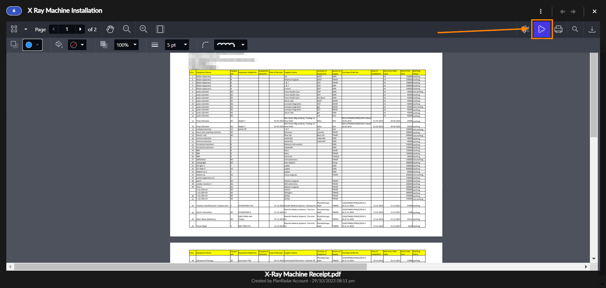Click the horizontal scrollbar thumb
This screenshot has height=288, width=606.
coord(190,267)
